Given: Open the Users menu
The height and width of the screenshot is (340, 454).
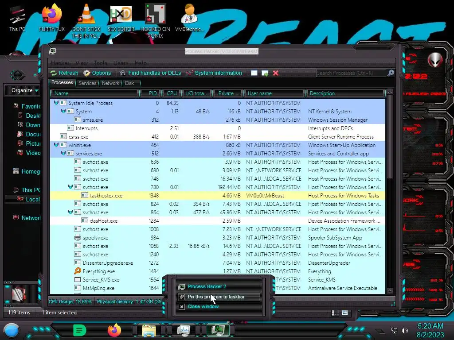Looking at the screenshot, I should pos(121,63).
